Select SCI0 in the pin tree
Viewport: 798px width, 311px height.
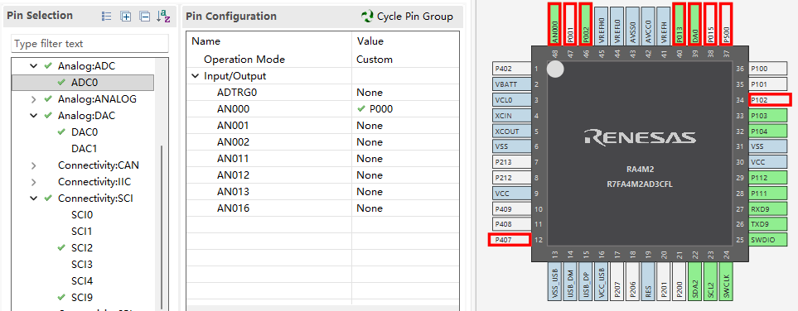click(x=82, y=214)
